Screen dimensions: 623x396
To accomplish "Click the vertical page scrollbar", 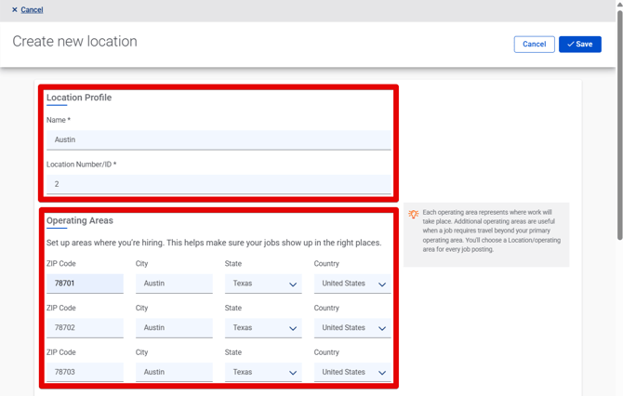I will click(x=619, y=125).
